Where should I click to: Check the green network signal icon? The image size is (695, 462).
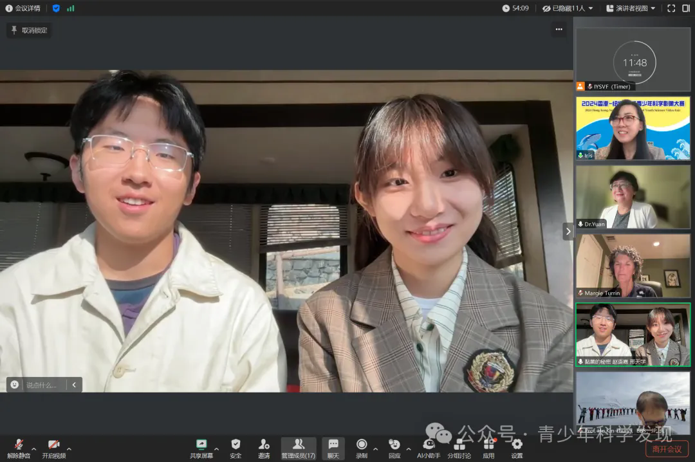point(71,8)
